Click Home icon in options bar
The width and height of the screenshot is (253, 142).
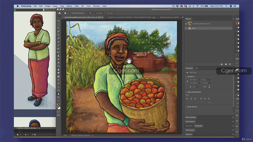point(60,13)
